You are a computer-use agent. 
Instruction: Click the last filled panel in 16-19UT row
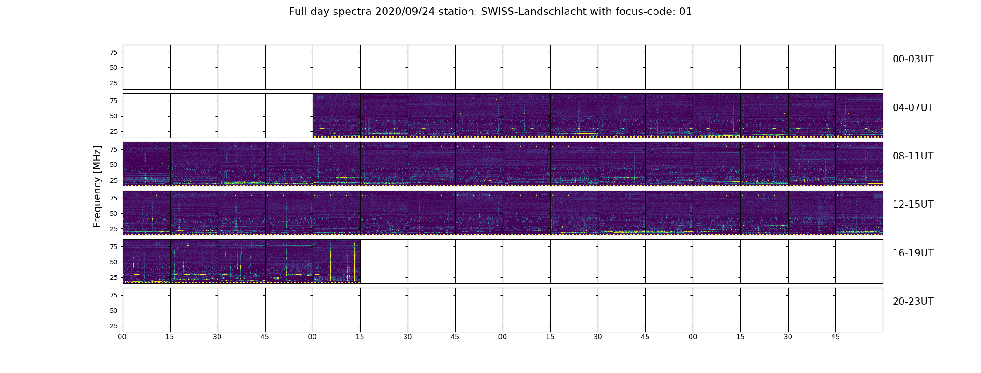pos(336,262)
